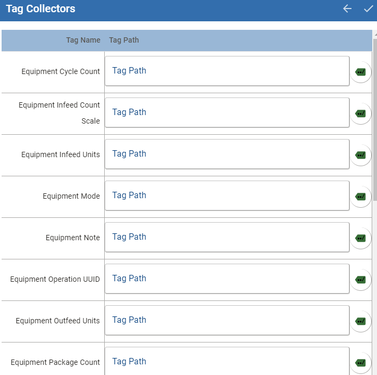Open tag browser for Equipment Infeed Count Scale

[361, 113]
